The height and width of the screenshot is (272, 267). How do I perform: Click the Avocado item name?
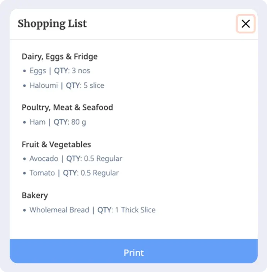[44, 159]
